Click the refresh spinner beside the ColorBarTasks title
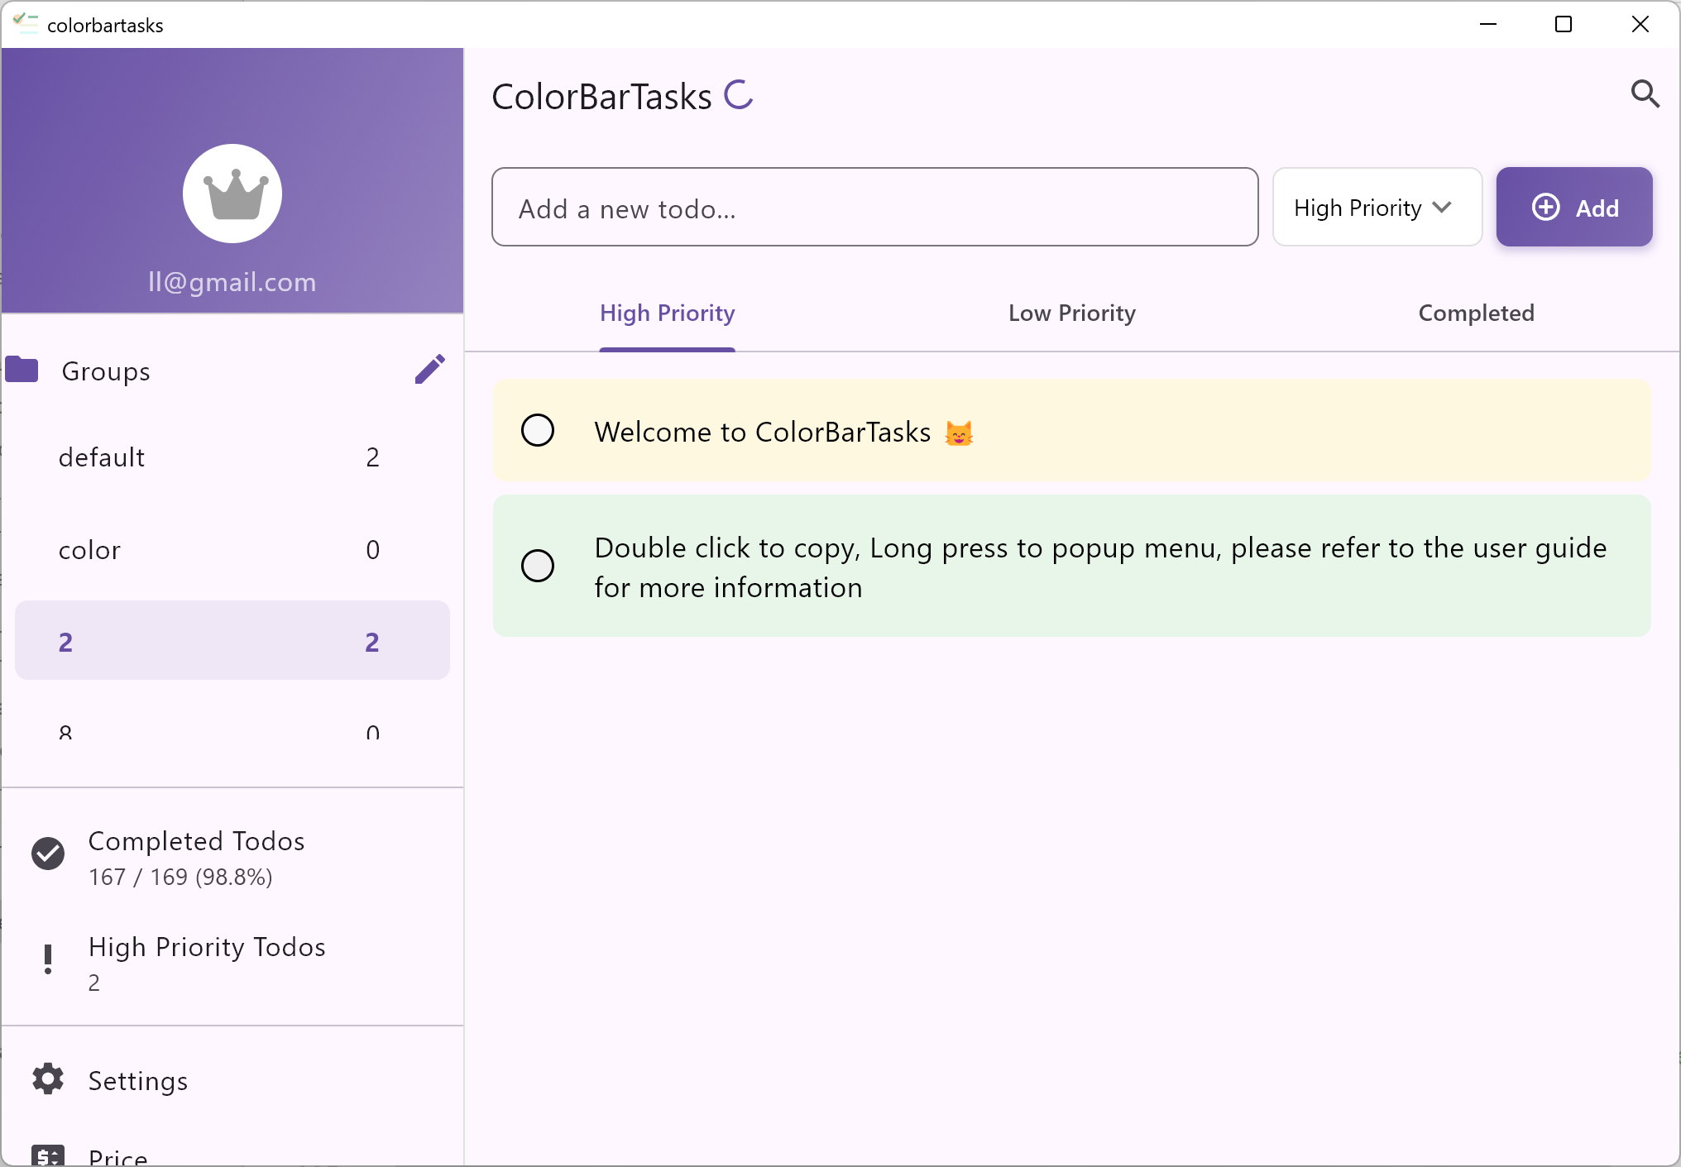 (x=739, y=94)
